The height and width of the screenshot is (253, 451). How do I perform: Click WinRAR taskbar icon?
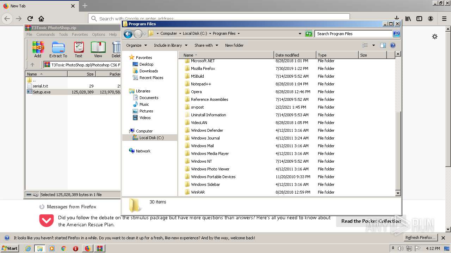pyautogui.click(x=99, y=248)
